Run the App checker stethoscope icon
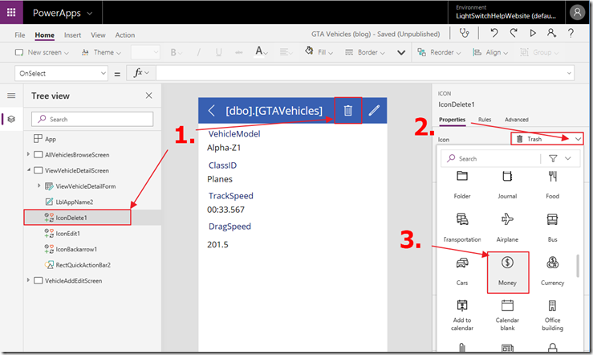Viewport: 593px width, 355px height. (x=464, y=33)
